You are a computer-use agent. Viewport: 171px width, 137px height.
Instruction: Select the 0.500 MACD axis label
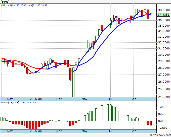coord(162,114)
